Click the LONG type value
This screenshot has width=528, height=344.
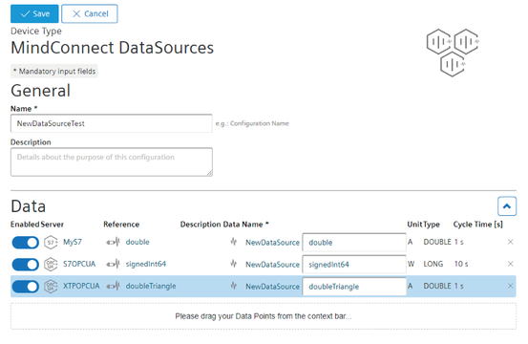433,264
